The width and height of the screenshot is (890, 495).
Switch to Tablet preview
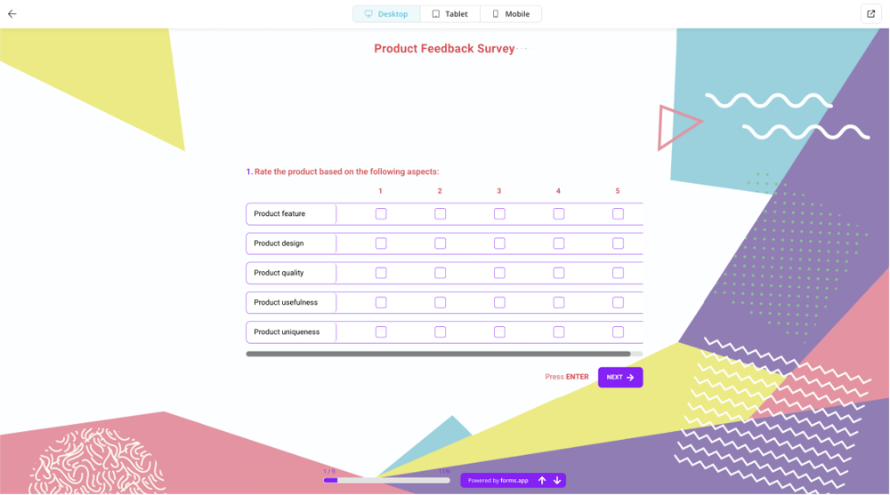pyautogui.click(x=450, y=14)
